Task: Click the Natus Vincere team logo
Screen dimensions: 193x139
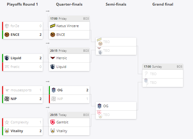Action: [x=53, y=26]
